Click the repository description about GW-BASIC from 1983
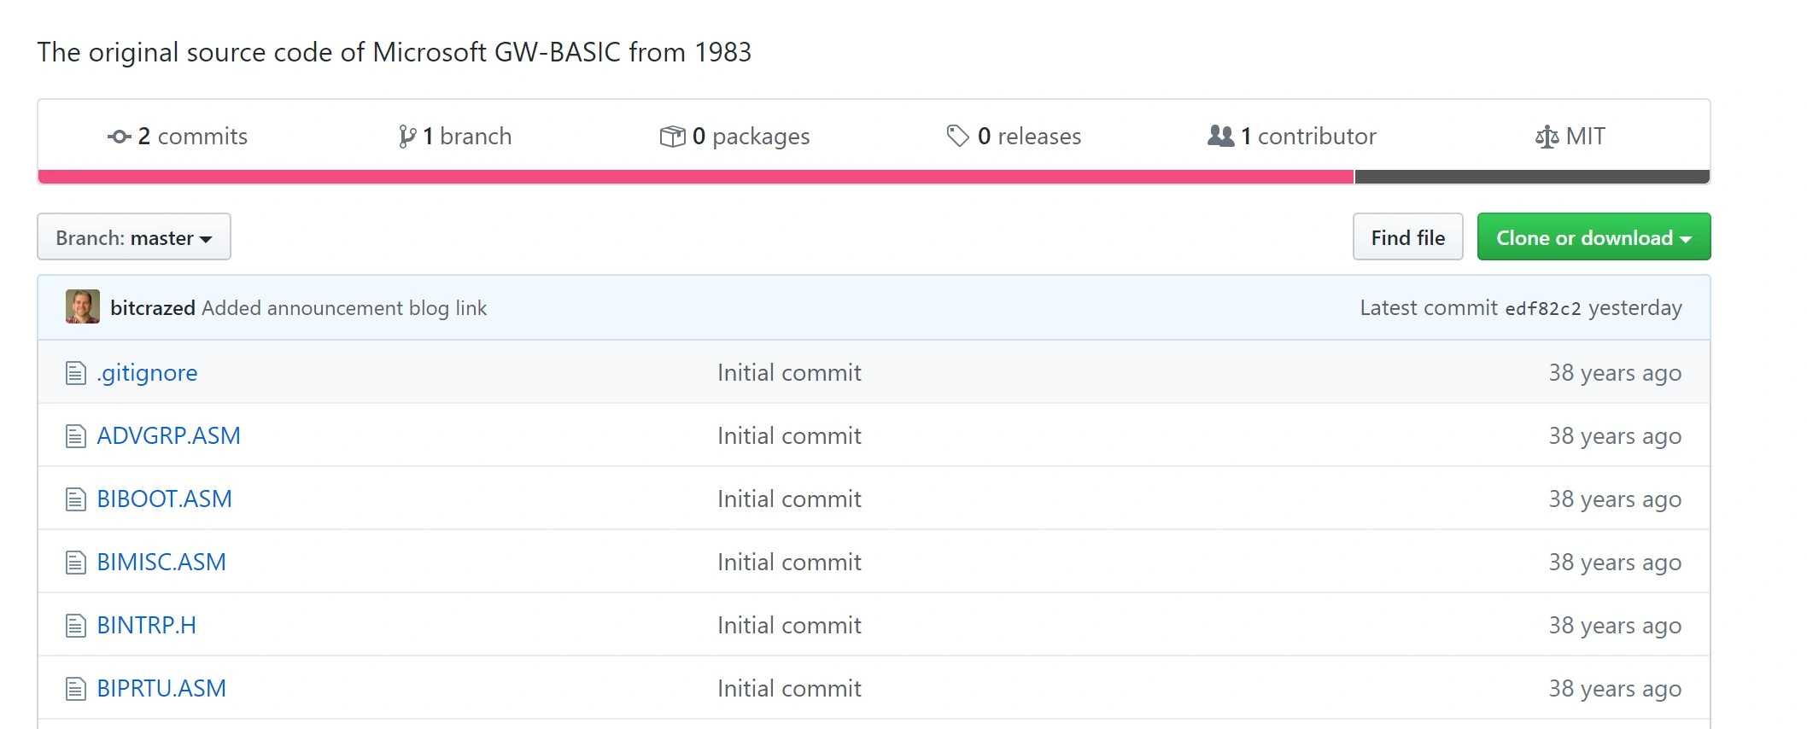 [395, 52]
